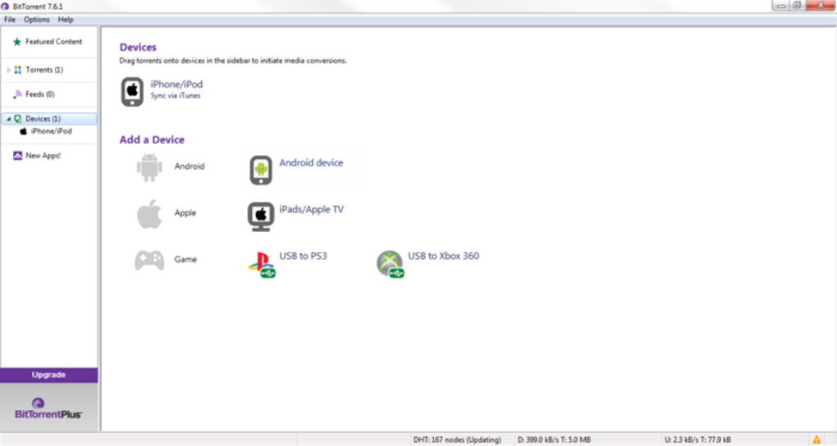Click the iPads/Apple TV link text
837x446 pixels.
pyautogui.click(x=311, y=210)
